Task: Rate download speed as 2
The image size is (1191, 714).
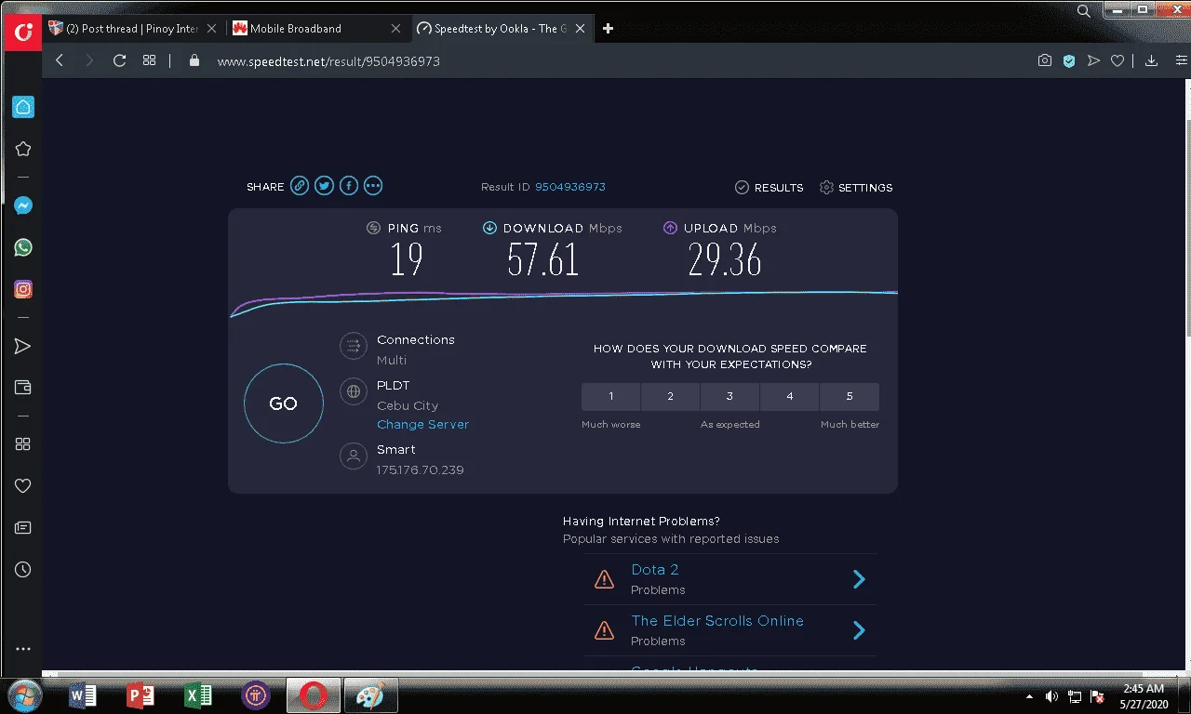Action: pyautogui.click(x=670, y=397)
